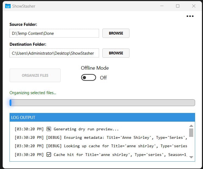The image size is (203, 169).
Task: Toggle the Offline Mode switch
Action: tap(88, 78)
